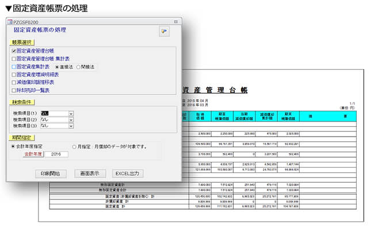This screenshot has width=374, height=231.
Task: Open the 検索項目(1) dropdown arrow
Action: click(x=71, y=113)
